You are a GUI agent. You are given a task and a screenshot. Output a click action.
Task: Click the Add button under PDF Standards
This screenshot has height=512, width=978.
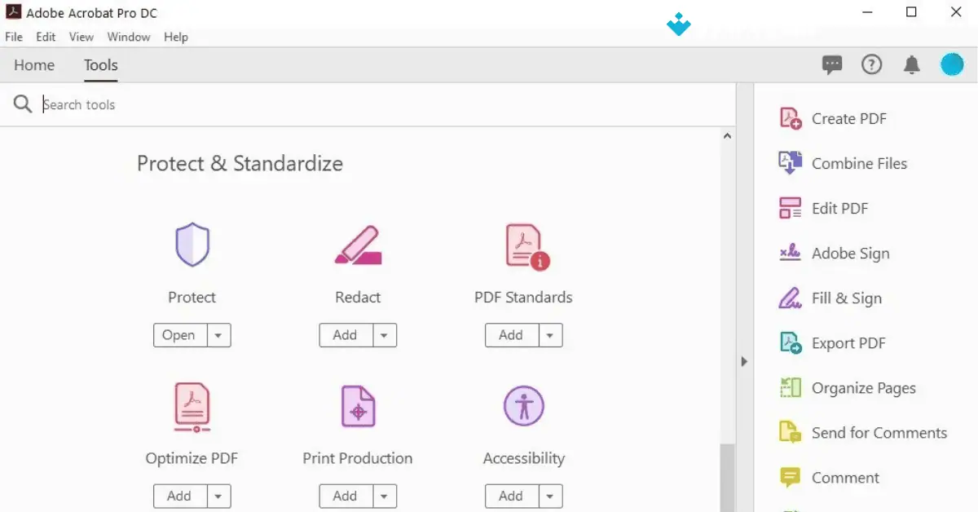512,335
